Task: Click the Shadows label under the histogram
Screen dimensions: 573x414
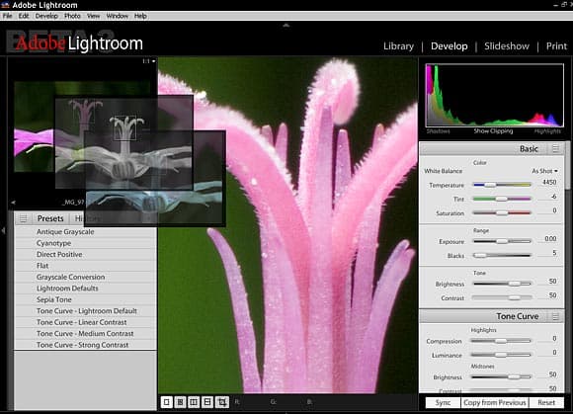Action: (438, 130)
